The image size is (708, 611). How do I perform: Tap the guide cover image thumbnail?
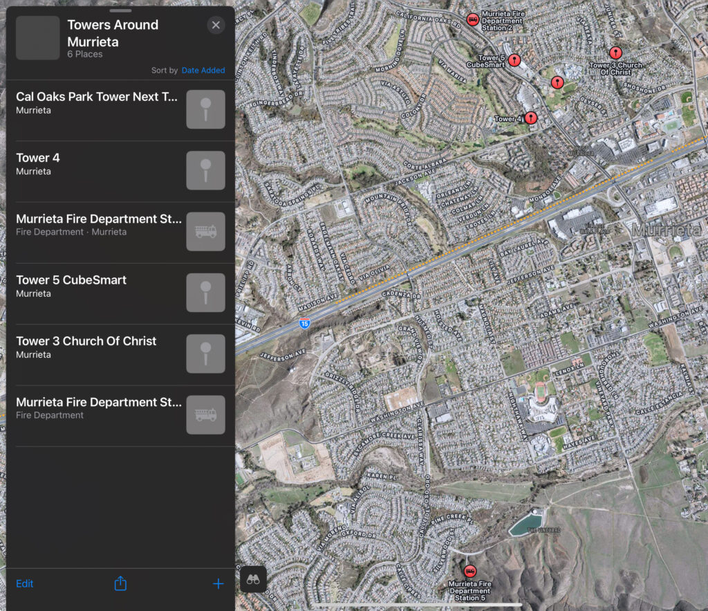(37, 38)
